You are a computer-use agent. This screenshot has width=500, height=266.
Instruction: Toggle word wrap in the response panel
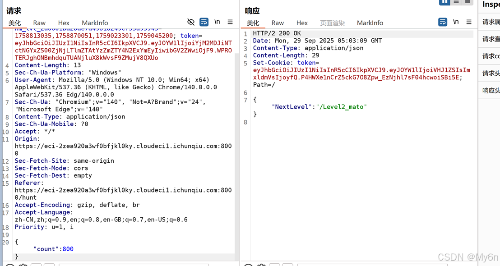pos(443,22)
